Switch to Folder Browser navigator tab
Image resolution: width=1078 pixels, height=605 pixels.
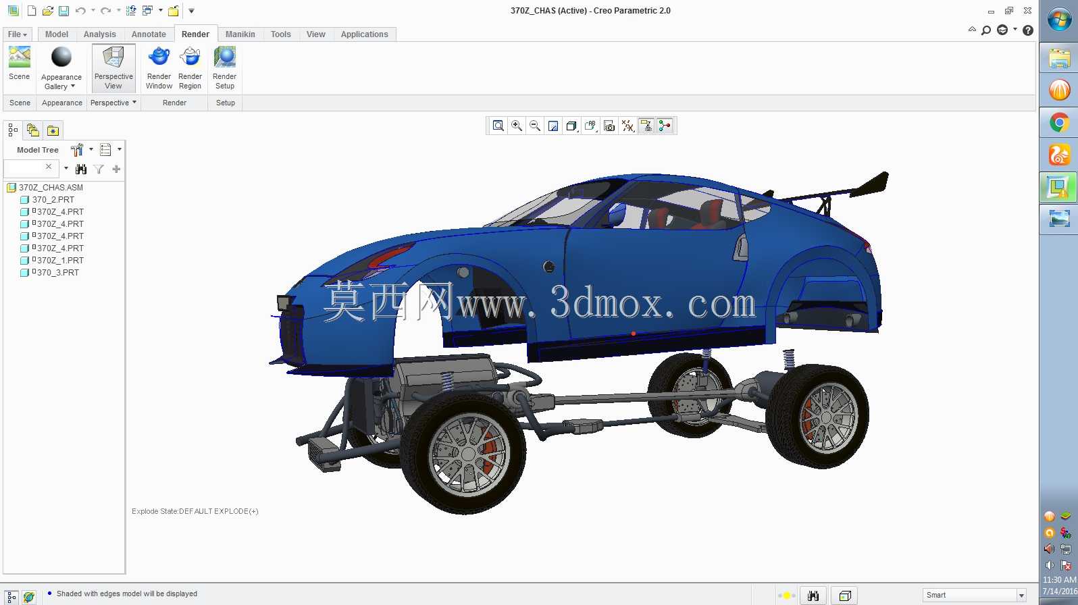point(32,130)
